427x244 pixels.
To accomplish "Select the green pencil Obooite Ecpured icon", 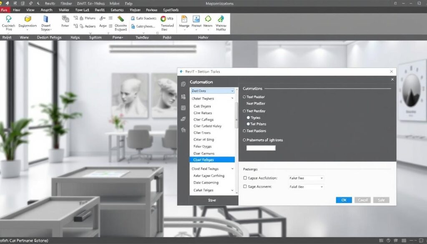I will click(x=121, y=19).
